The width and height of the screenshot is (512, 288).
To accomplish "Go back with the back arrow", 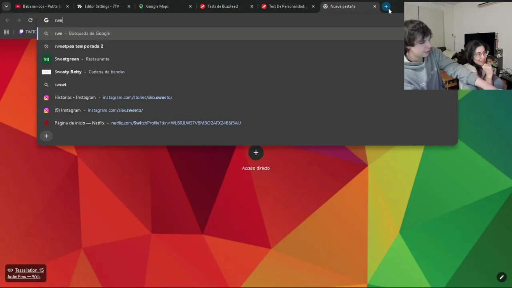I will pyautogui.click(x=7, y=20).
